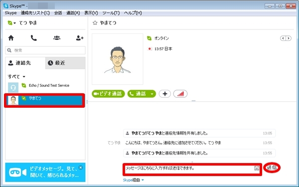This screenshot has height=187, width=299.
Task: Start a ビデオ通話 video call
Action: (108, 94)
